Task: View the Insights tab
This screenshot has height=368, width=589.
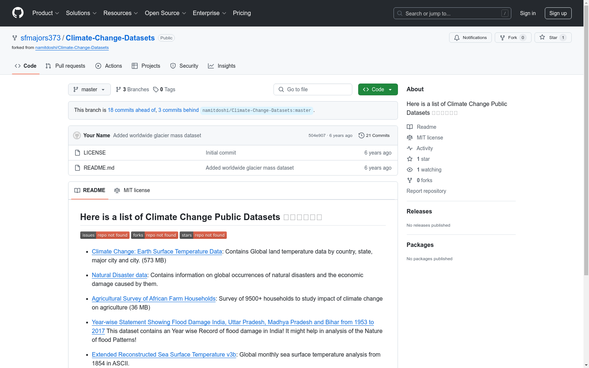Action: [x=222, y=66]
